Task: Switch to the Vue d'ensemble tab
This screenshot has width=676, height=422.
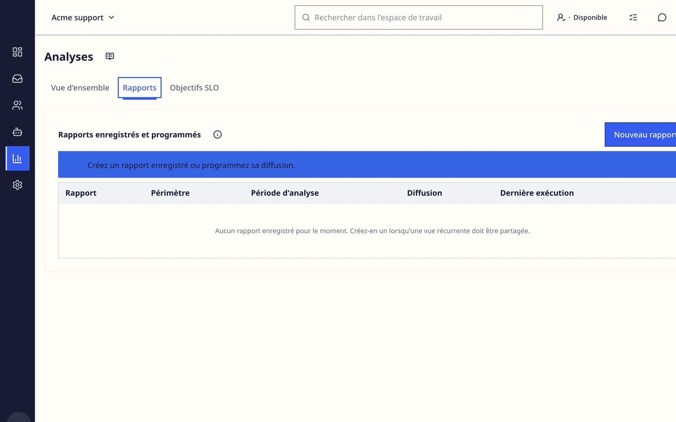Action: 80,87
